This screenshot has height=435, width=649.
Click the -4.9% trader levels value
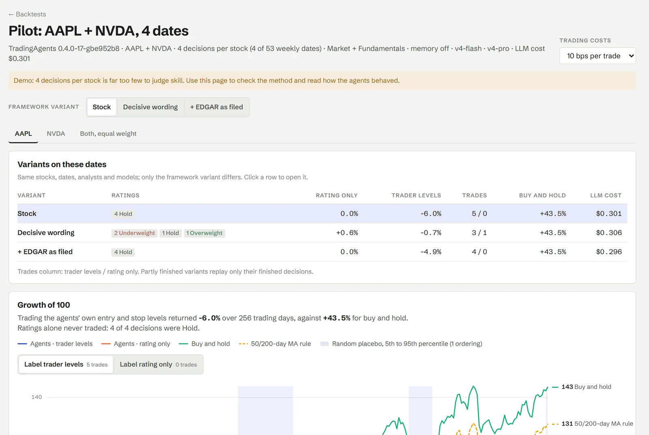coord(431,252)
